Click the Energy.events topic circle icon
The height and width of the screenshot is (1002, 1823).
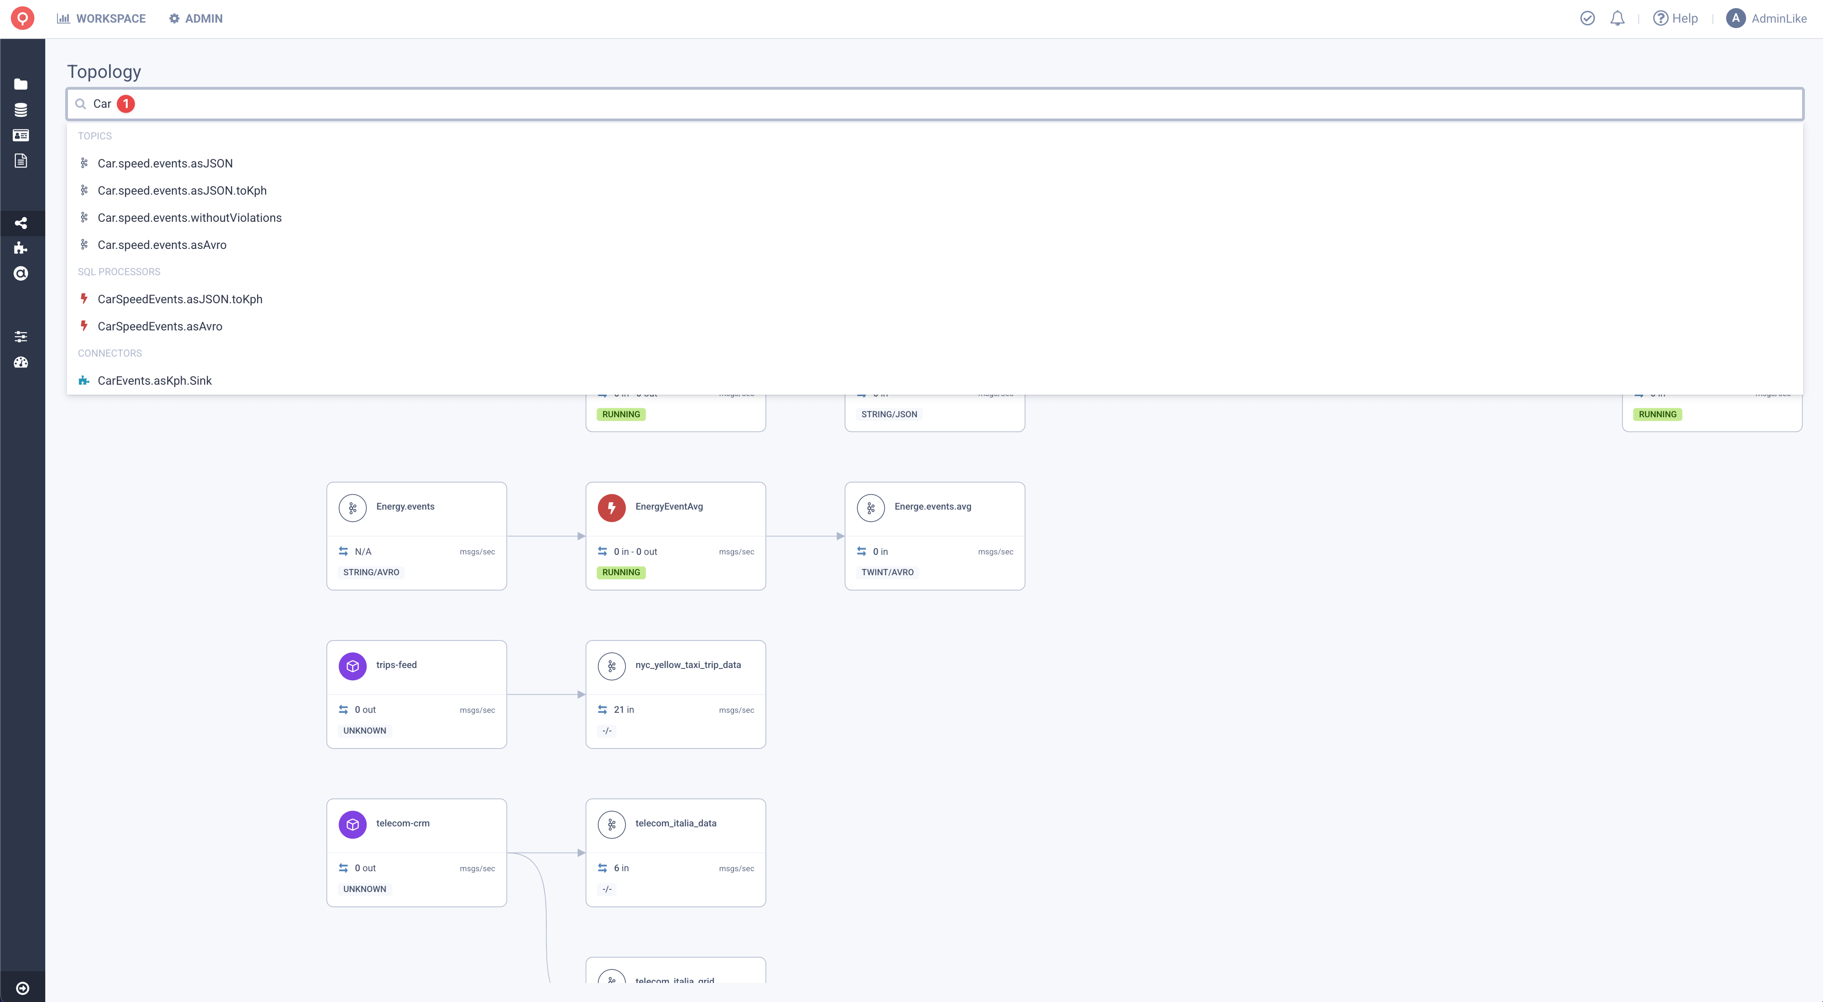(x=353, y=508)
